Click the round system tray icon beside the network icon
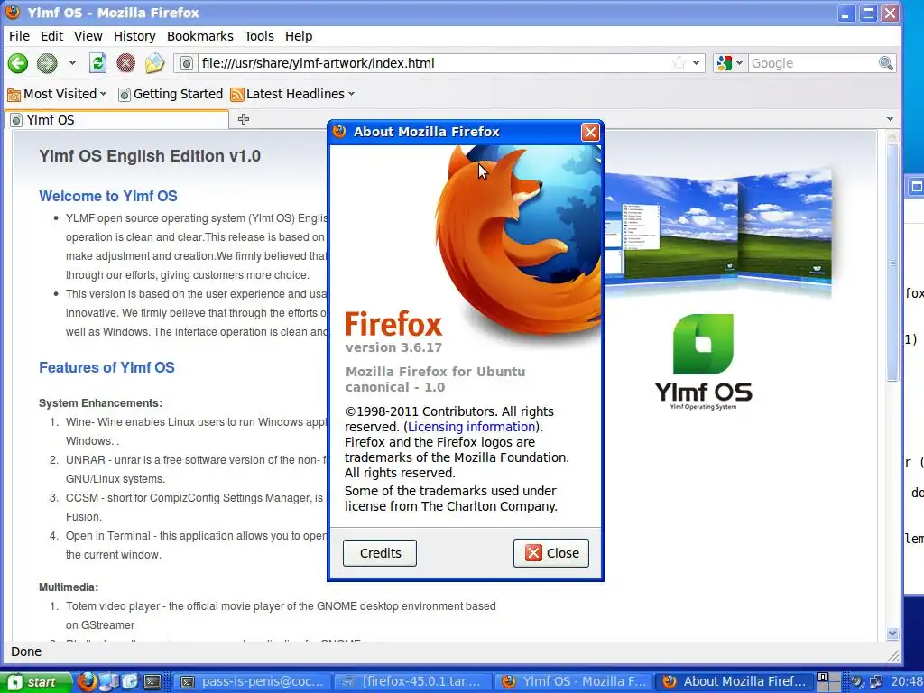This screenshot has height=693, width=924. (x=857, y=682)
